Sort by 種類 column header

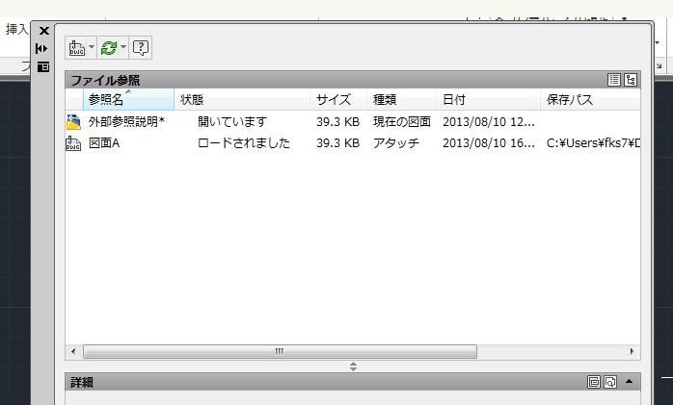[402, 100]
